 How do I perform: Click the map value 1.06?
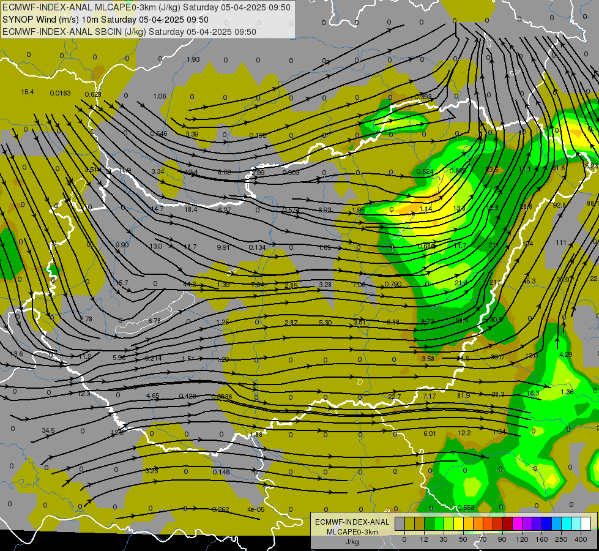click(x=160, y=96)
